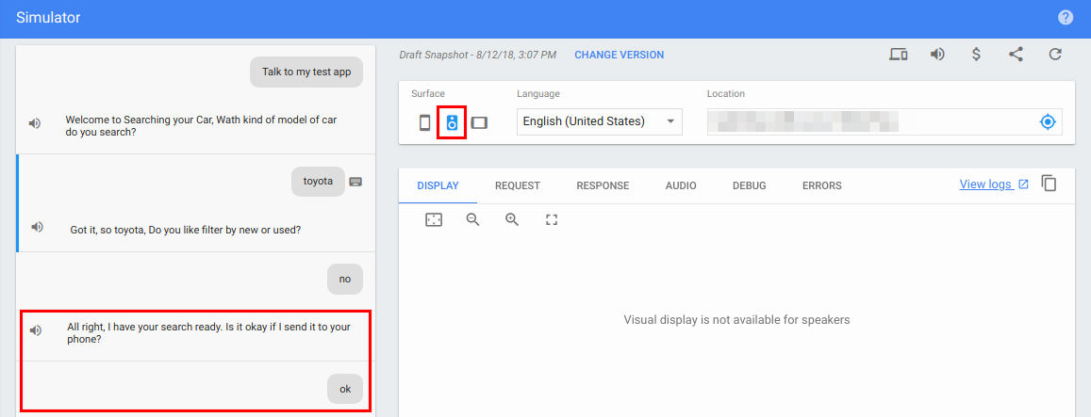
Task: Select the Phone surface icon
Action: pos(424,123)
